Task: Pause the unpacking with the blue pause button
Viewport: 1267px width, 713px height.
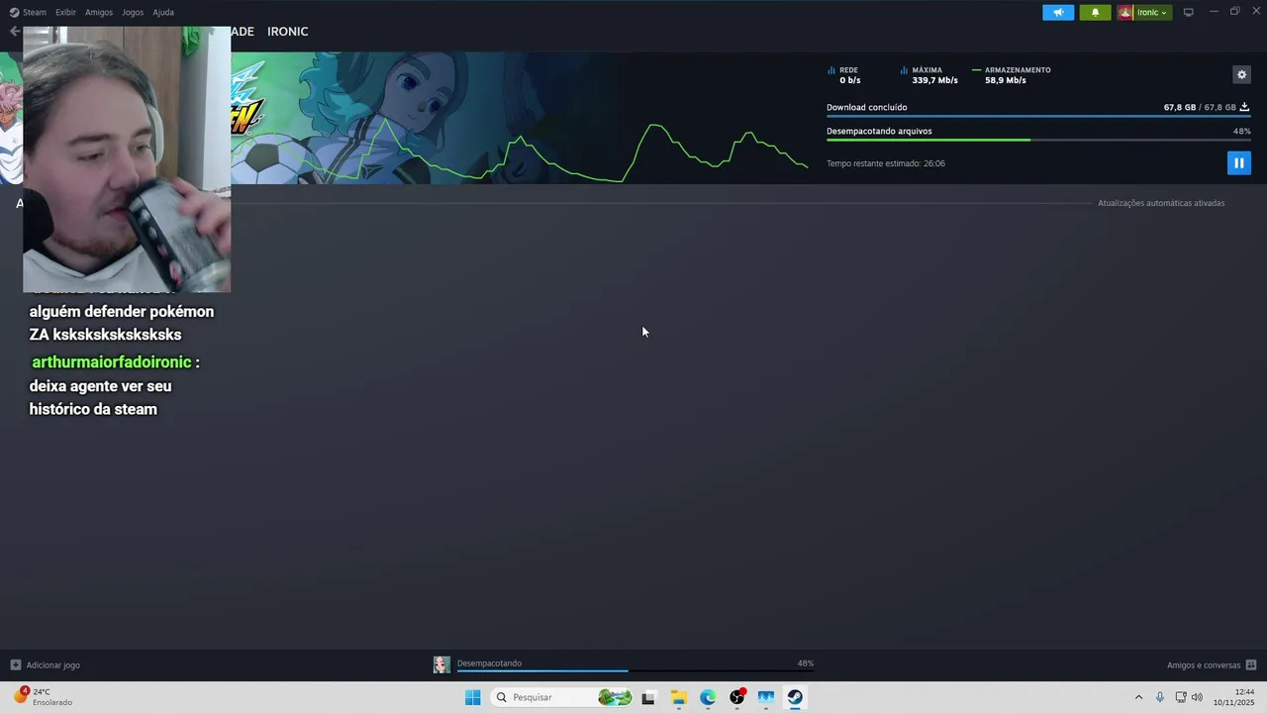Action: pos(1238,162)
